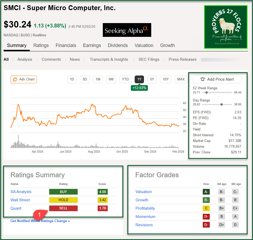This screenshot has width=253, height=240.
Task: Show Transcripts & Insights section
Action: [x=109, y=59]
